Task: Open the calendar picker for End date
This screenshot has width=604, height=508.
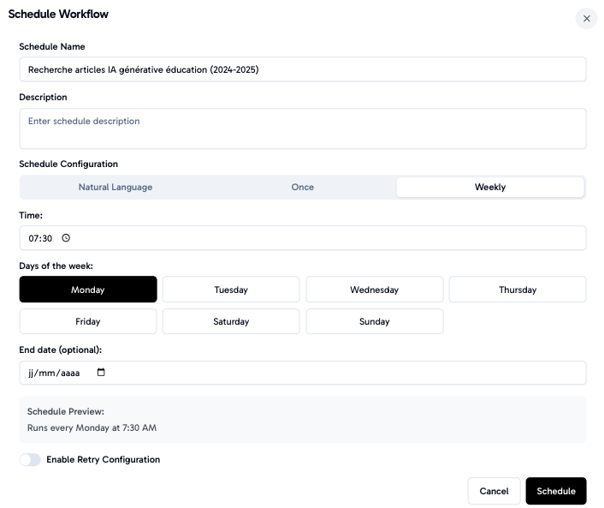Action: click(x=101, y=373)
